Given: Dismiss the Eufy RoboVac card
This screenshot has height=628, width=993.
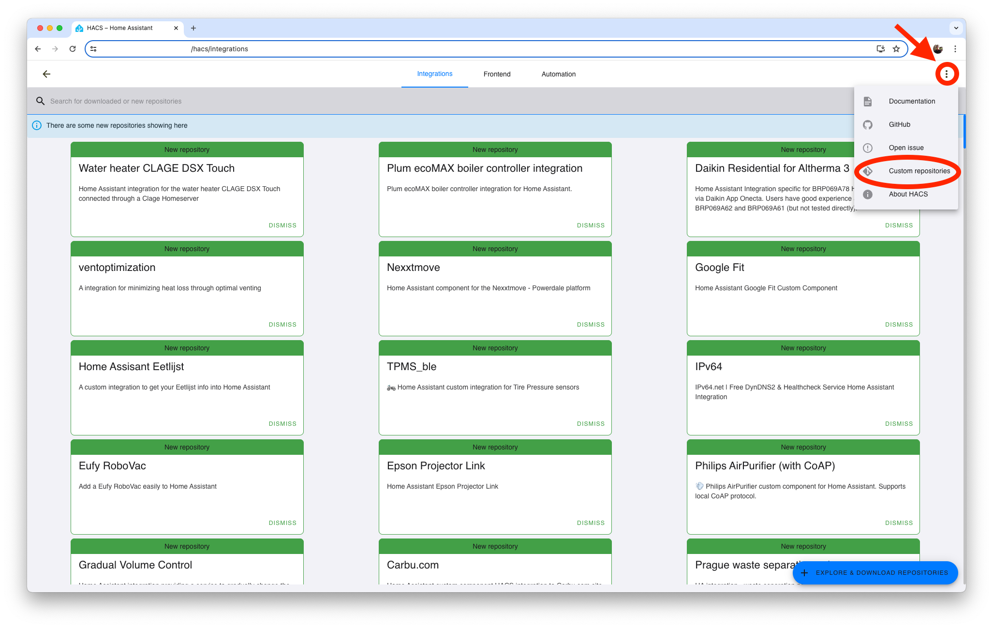Looking at the screenshot, I should (x=282, y=523).
